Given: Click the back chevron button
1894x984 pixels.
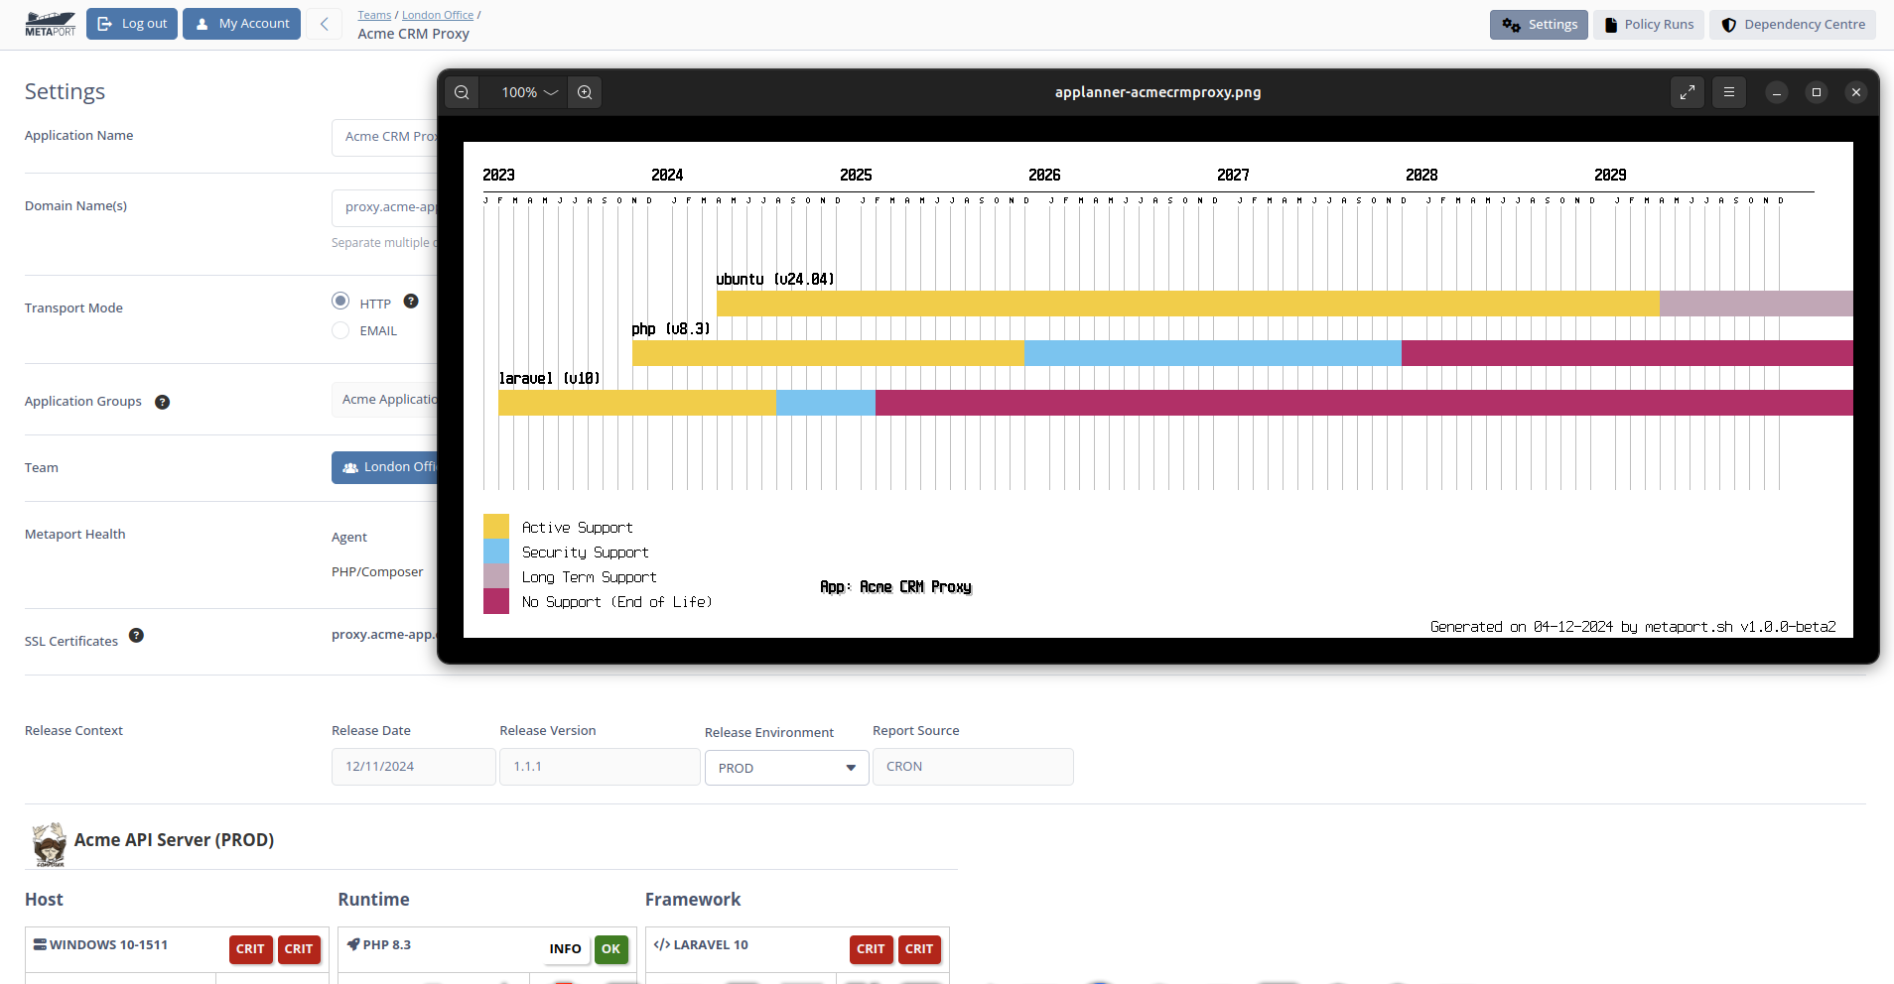Looking at the screenshot, I should coord(324,24).
